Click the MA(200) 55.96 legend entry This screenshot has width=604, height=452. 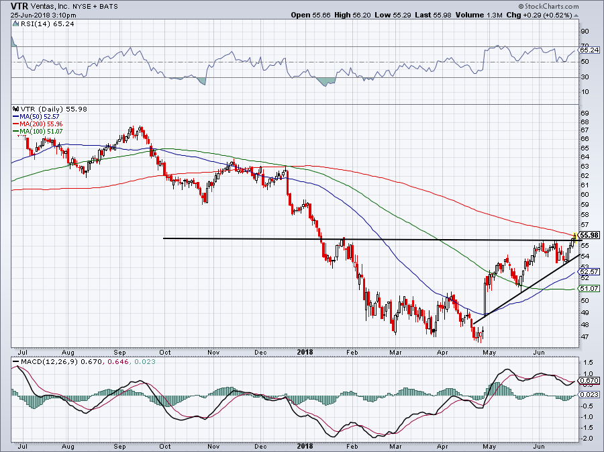click(41, 124)
